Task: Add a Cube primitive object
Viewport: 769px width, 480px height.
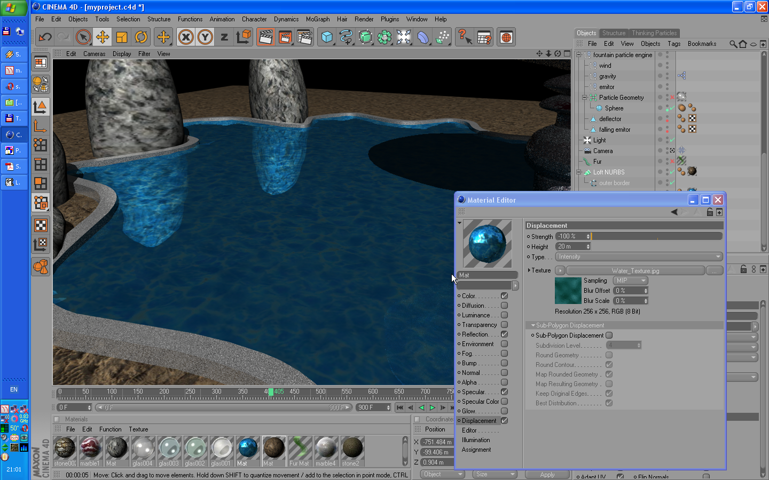Action: coord(327,37)
